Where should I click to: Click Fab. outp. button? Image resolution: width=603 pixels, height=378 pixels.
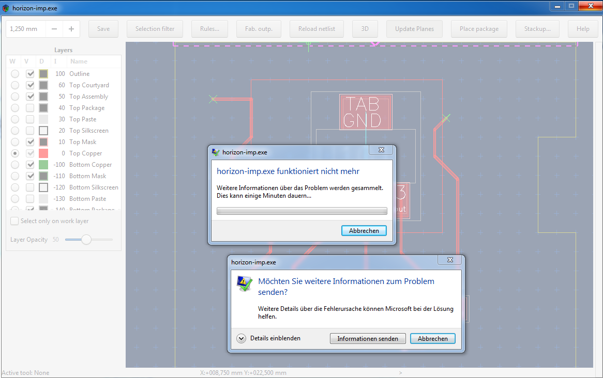pyautogui.click(x=259, y=29)
